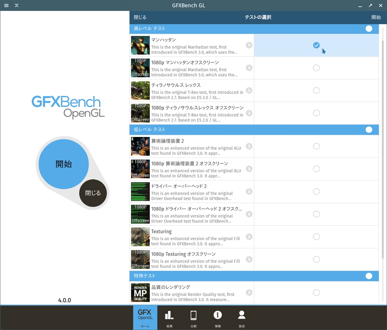
Task: Enable 1080p ティラノサウルスレックス オフスクリーン circle
Action: tap(316, 113)
